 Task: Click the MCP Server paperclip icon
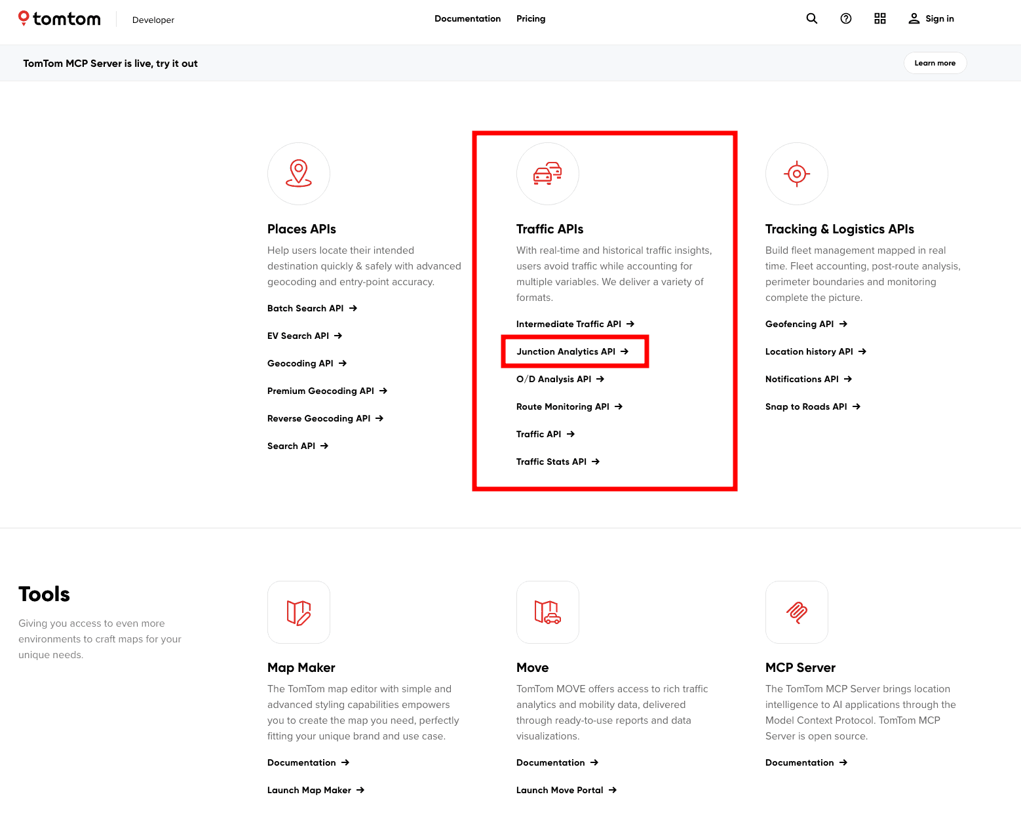pyautogui.click(x=796, y=612)
